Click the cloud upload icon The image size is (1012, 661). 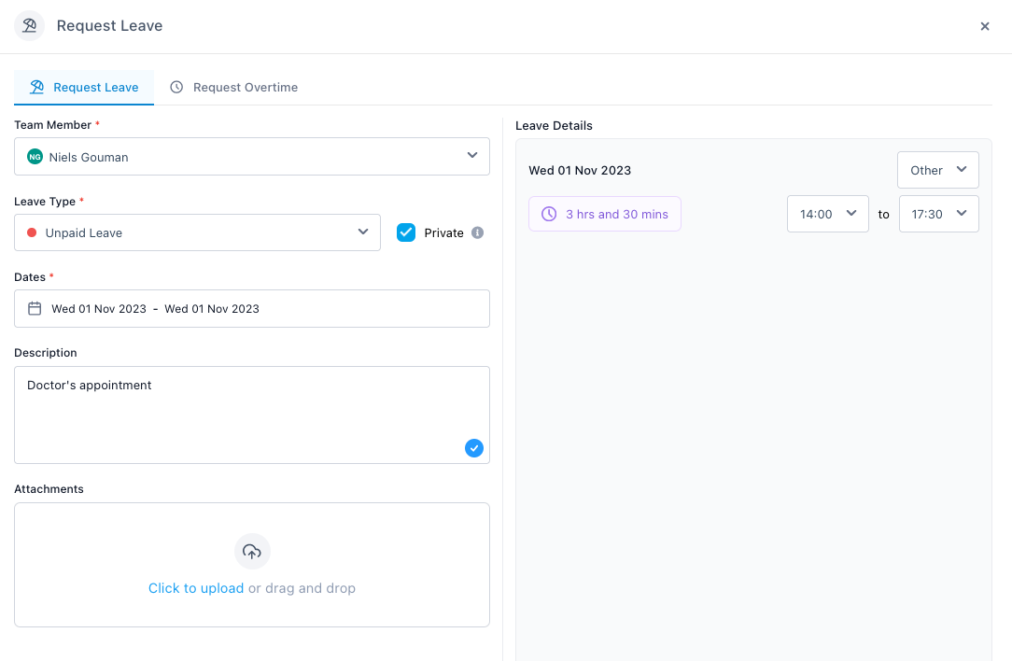[x=252, y=551]
